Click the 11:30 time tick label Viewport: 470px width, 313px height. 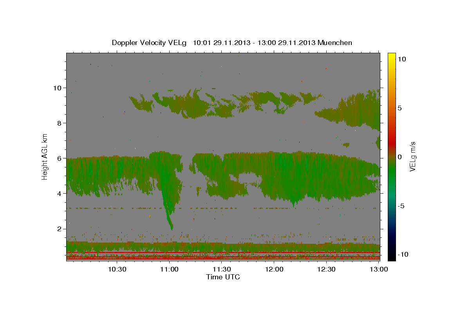(x=222, y=269)
